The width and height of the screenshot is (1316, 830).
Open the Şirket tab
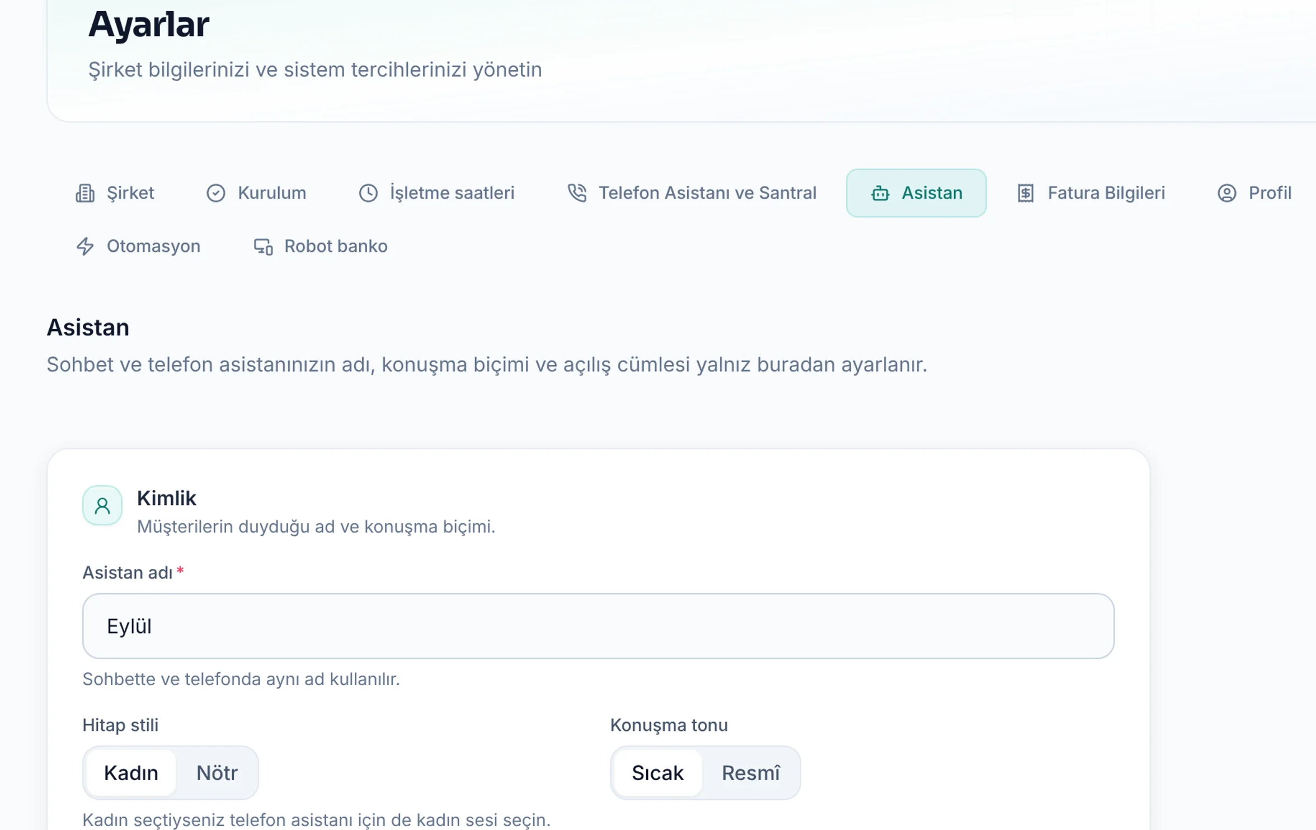click(115, 193)
